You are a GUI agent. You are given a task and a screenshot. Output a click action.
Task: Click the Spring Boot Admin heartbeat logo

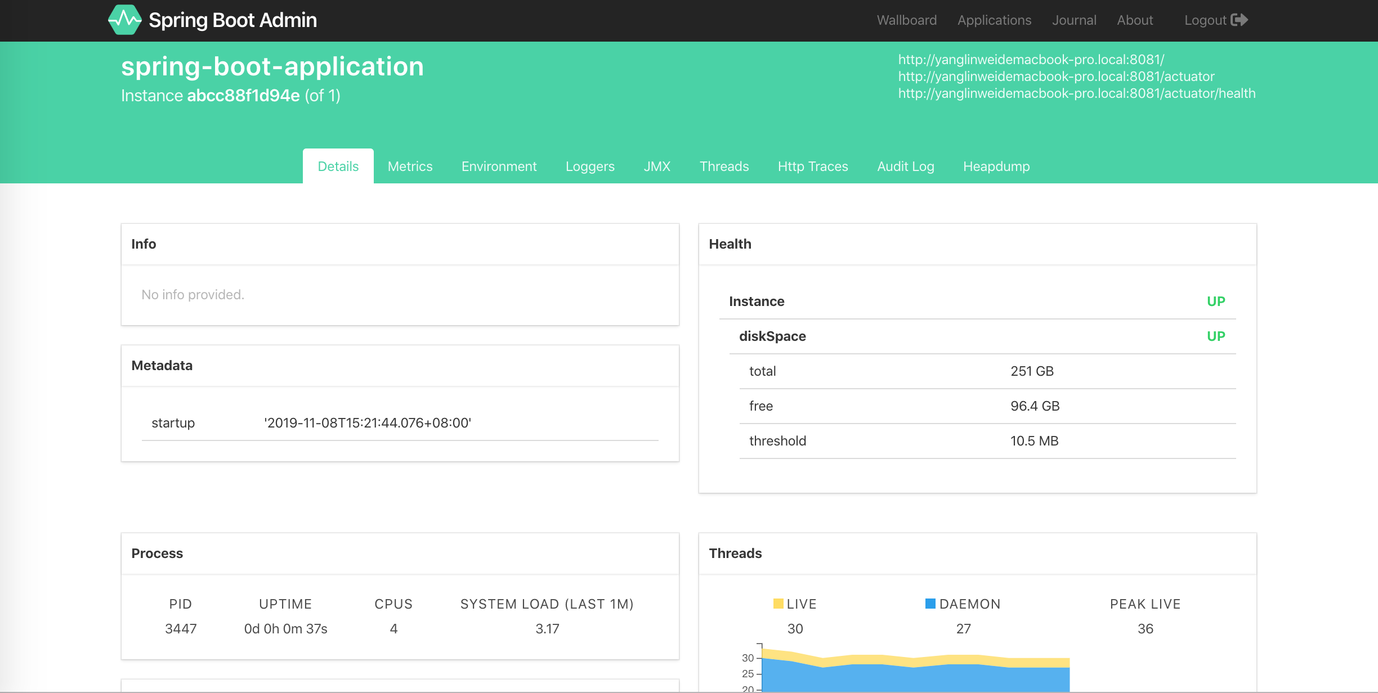pyautogui.click(x=124, y=20)
